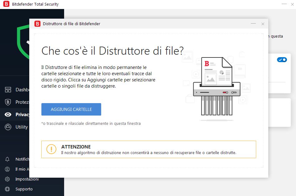Select the Utility gauge icon
The image size is (296, 196).
tap(8, 127)
